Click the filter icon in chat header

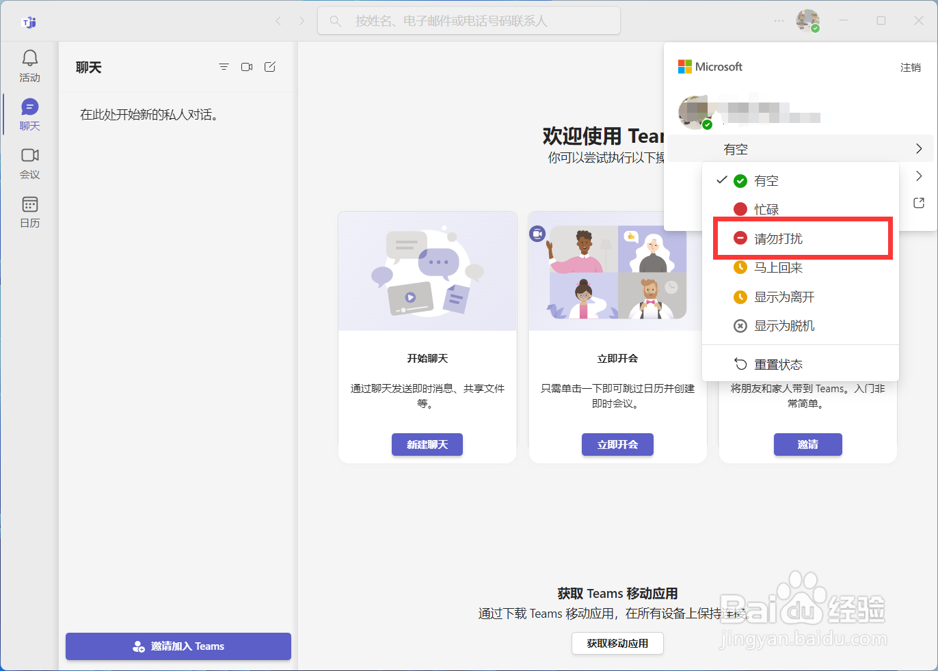[x=224, y=67]
